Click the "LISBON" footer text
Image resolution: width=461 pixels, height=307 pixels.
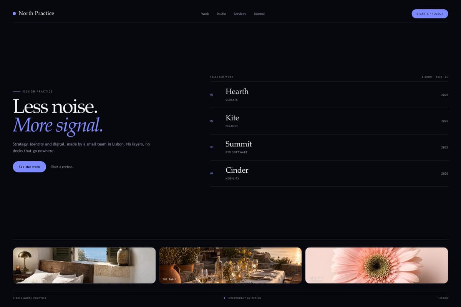coord(443,298)
